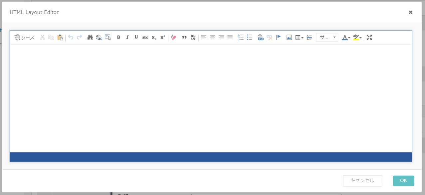Center align text
The width and height of the screenshot is (425, 195).
212,38
